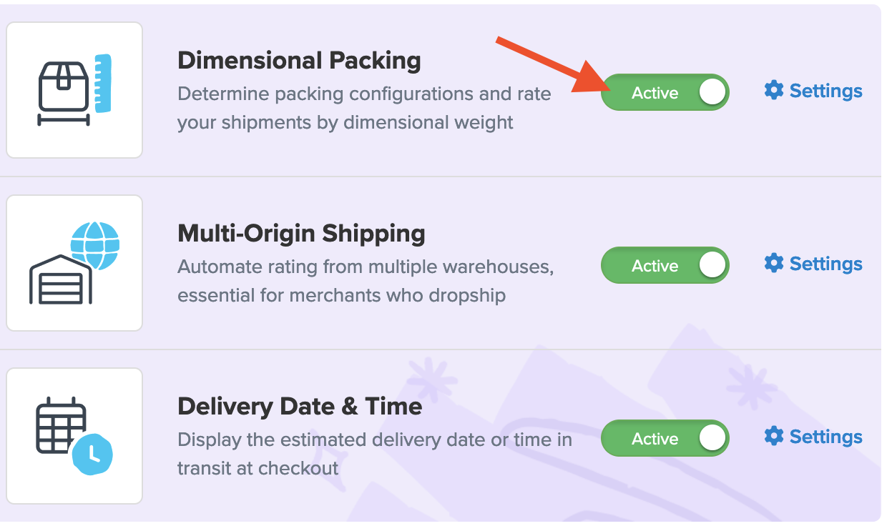
Task: Click the warehouse garage icon for Multi-Origin Shipping
Action: [61, 283]
